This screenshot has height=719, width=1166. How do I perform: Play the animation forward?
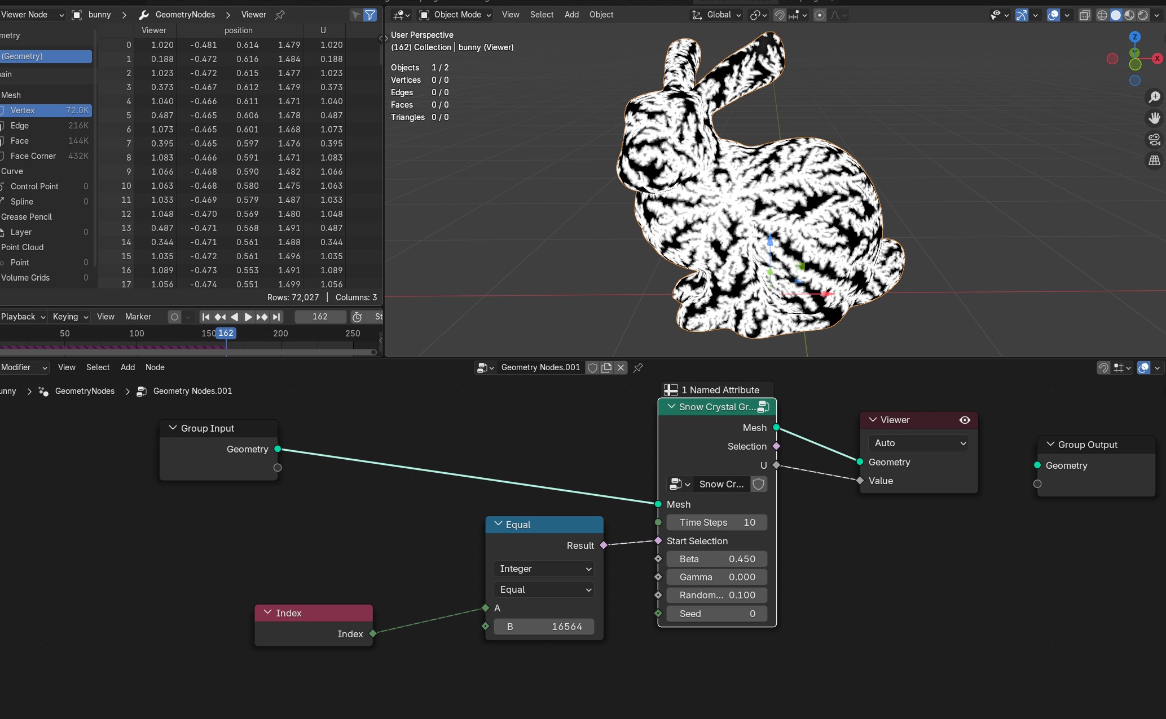248,317
